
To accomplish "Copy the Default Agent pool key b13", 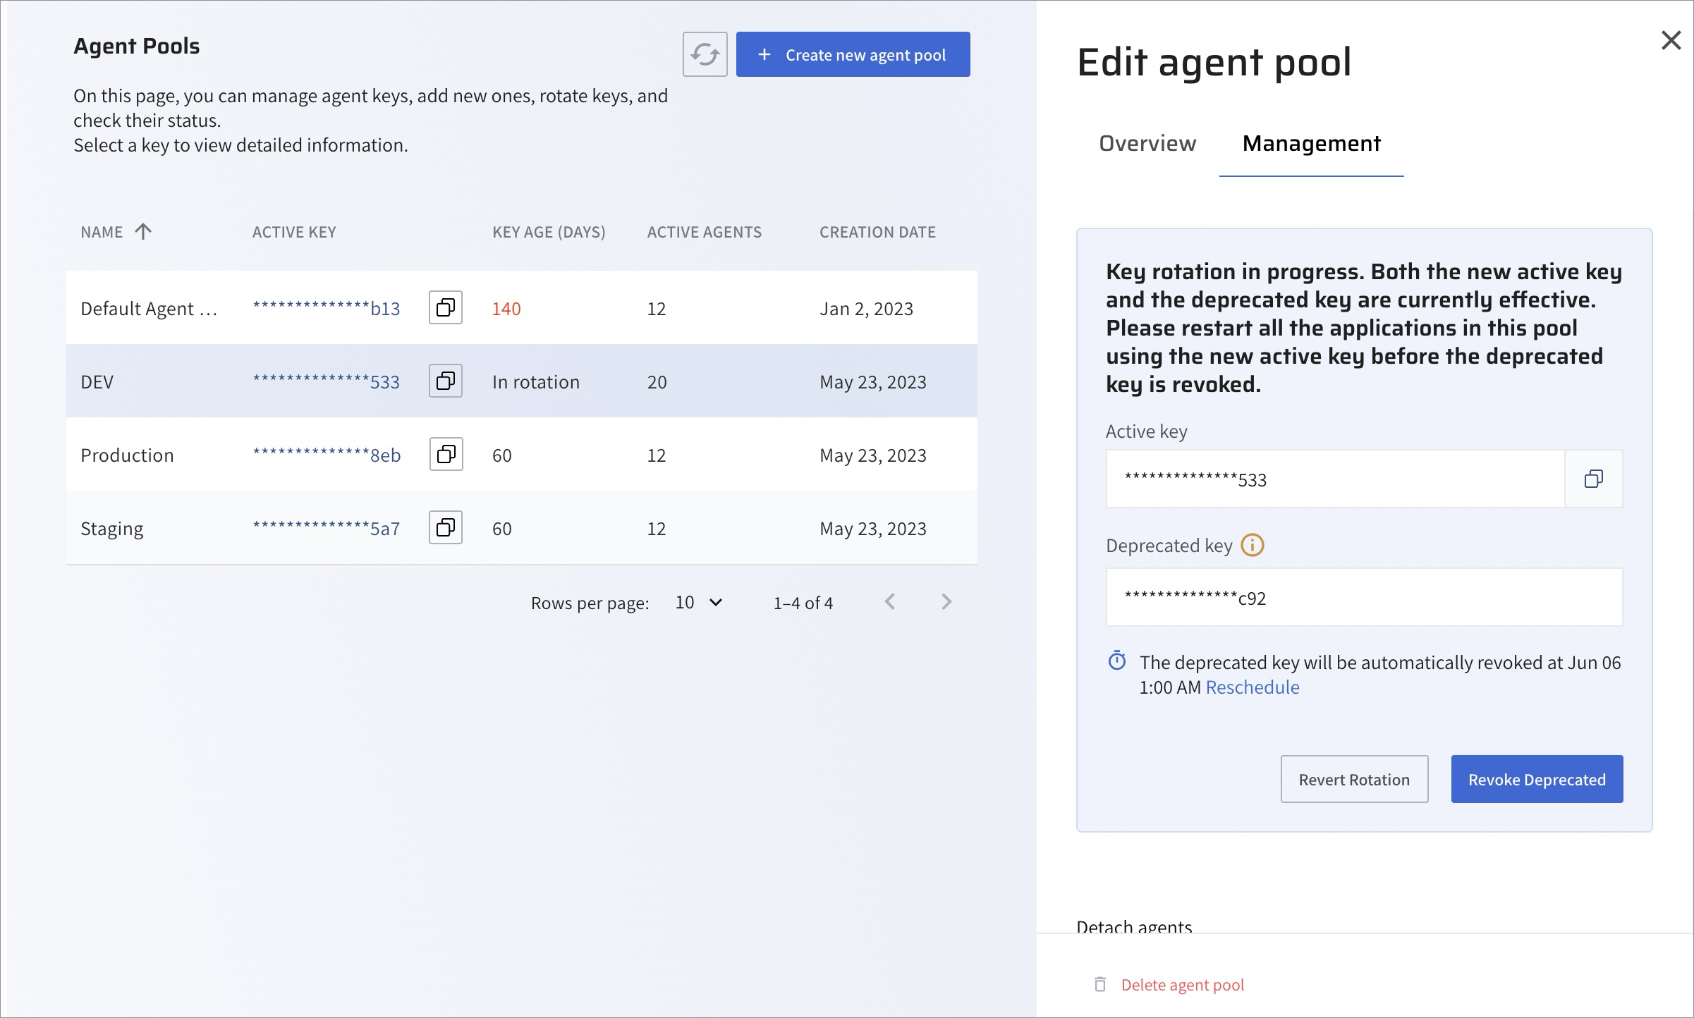I will click(446, 308).
